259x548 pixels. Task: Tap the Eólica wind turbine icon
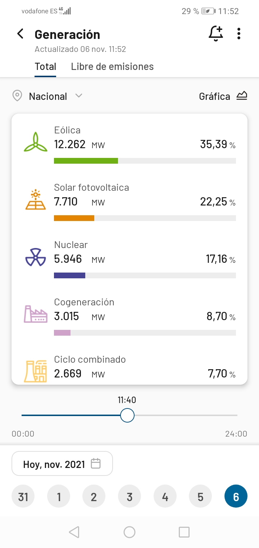pos(35,142)
